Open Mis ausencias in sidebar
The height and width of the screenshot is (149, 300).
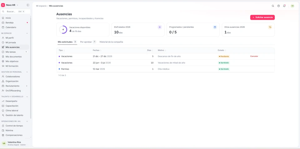point(15,47)
